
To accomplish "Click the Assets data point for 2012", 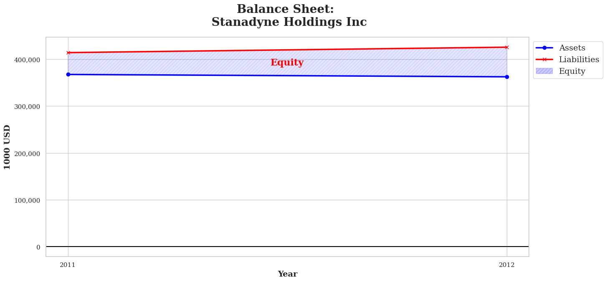I will 507,77.
